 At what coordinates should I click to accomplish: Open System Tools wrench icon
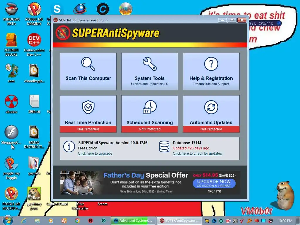click(150, 64)
